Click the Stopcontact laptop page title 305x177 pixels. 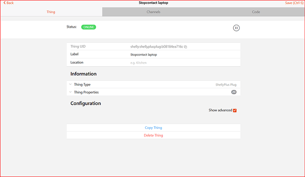point(153,3)
